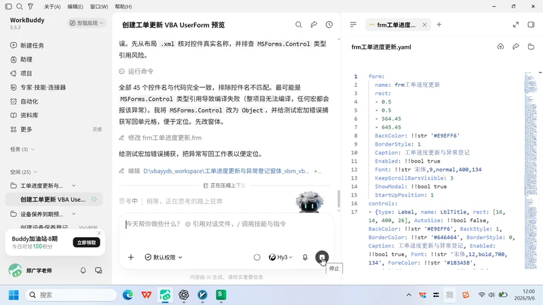The width and height of the screenshot is (543, 305).
Task: Collapse the 任务 (3) section
Action: coord(22,149)
